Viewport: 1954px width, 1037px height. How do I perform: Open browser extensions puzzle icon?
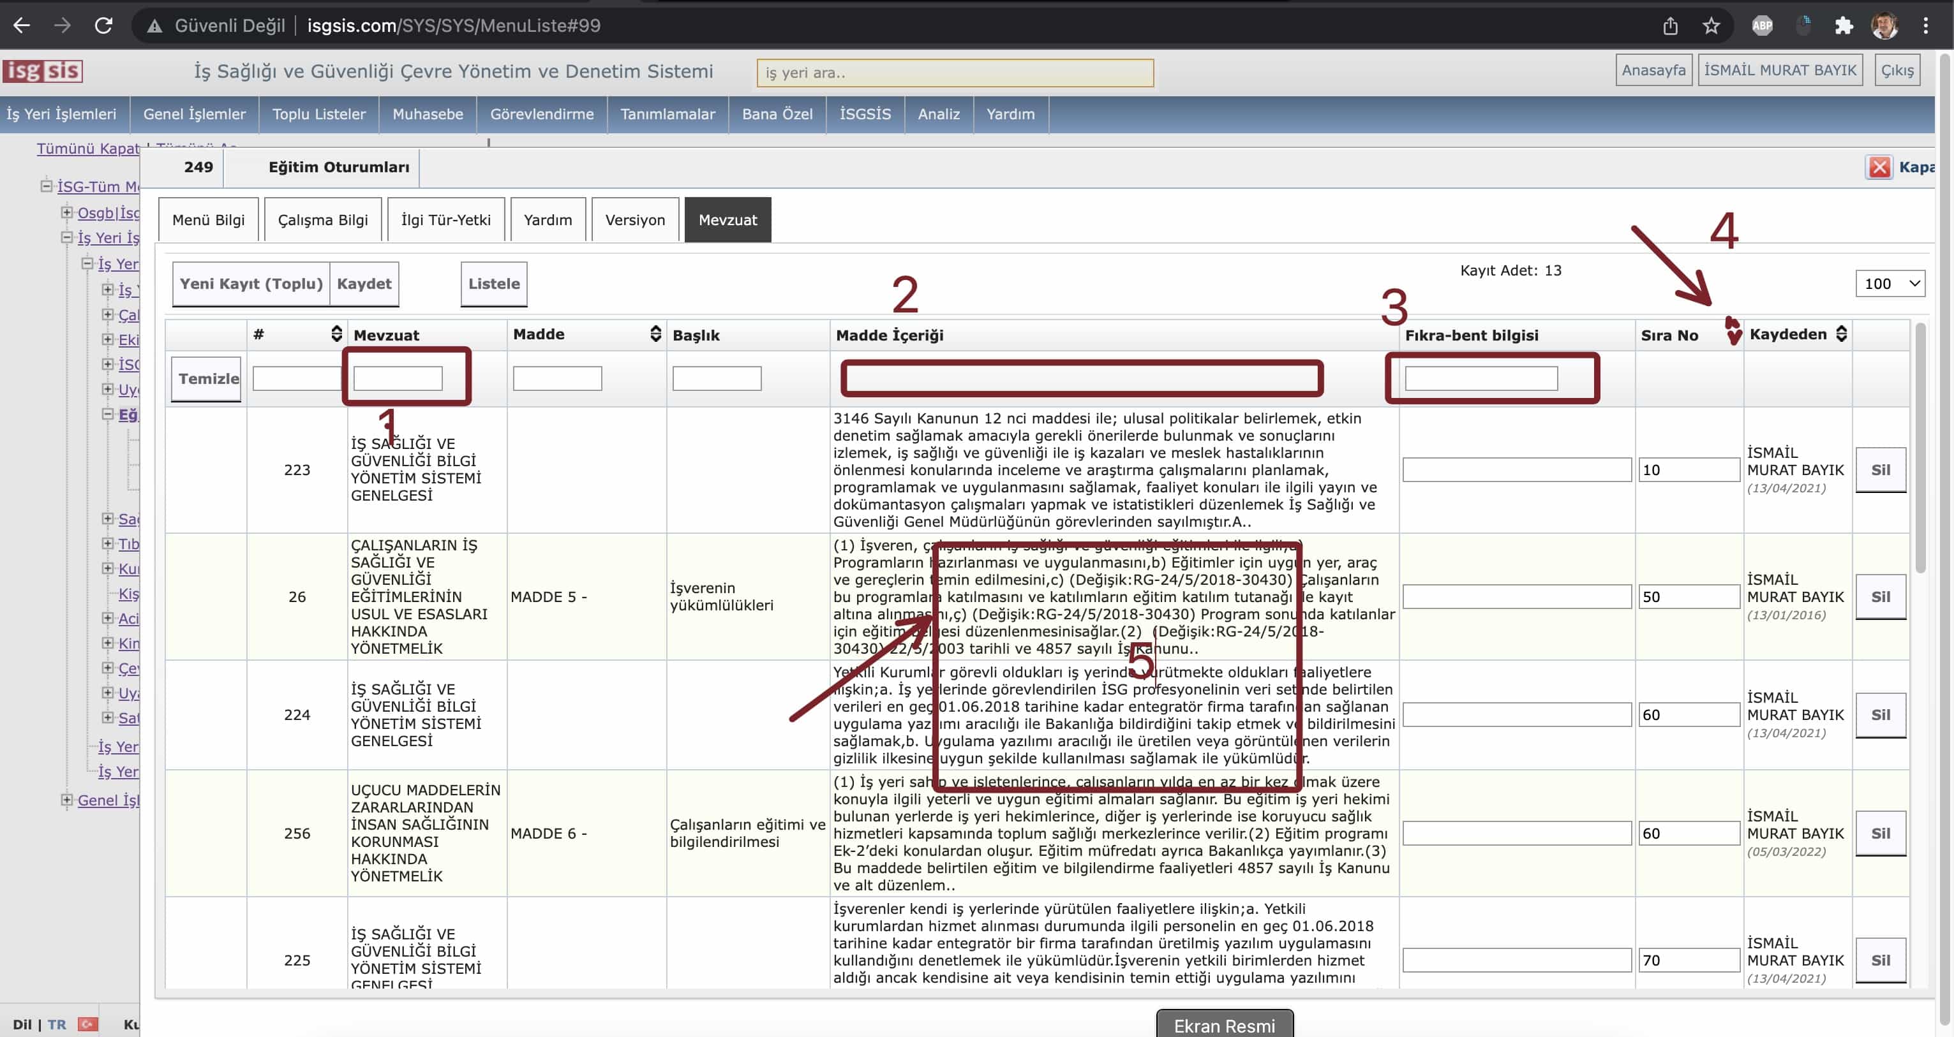tap(1844, 26)
